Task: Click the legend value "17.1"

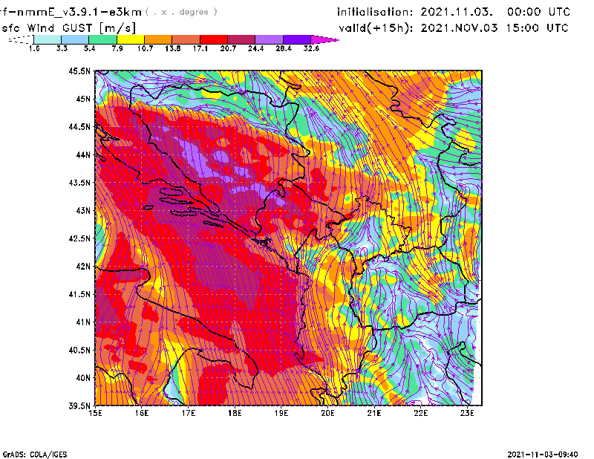Action: pos(200,48)
